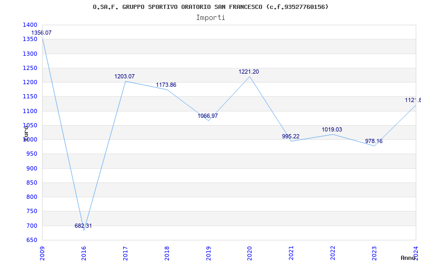Click the 1221.20 data label
The height and width of the screenshot is (263, 421).
[249, 72]
